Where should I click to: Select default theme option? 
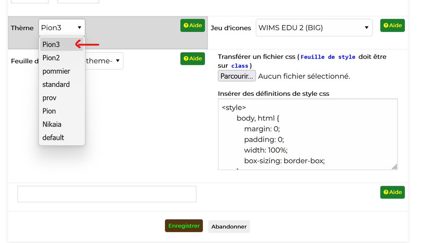[x=62, y=138]
